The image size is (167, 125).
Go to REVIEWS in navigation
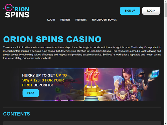coord(81,20)
